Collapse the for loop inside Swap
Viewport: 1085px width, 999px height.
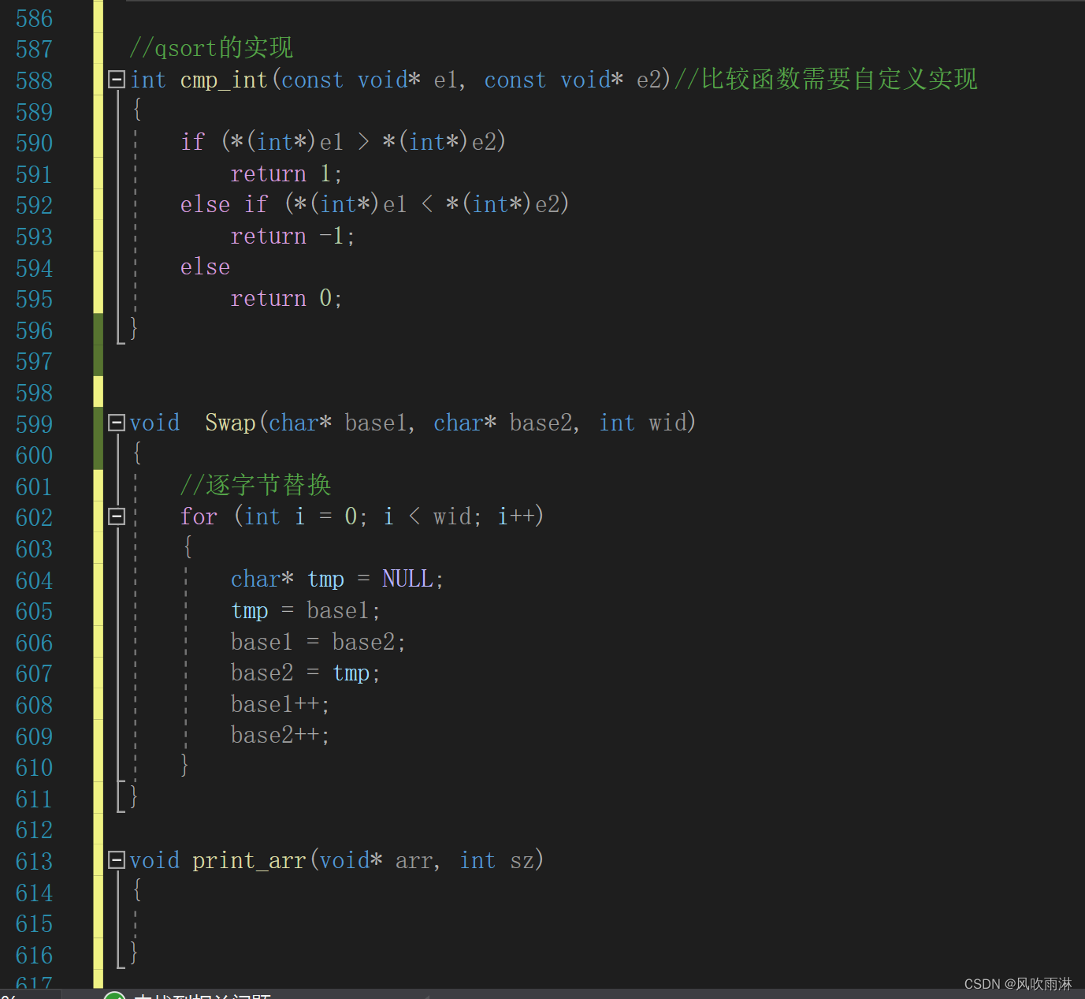tap(116, 516)
